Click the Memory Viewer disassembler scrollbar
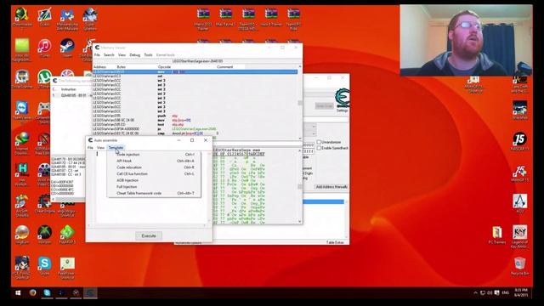Screen dimensions: 544x306 [300, 102]
